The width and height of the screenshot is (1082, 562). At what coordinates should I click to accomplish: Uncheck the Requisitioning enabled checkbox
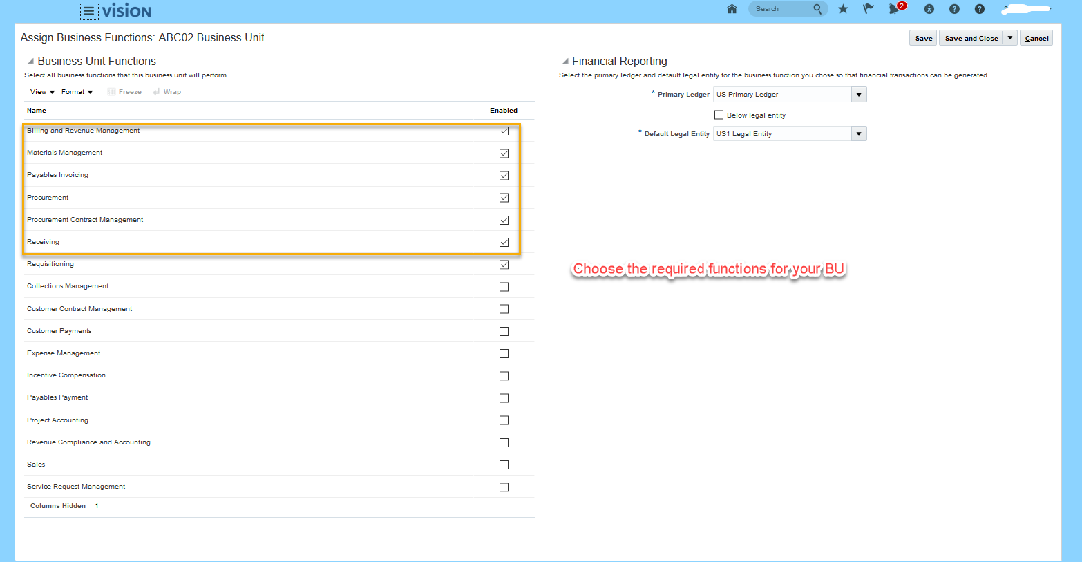pos(504,264)
